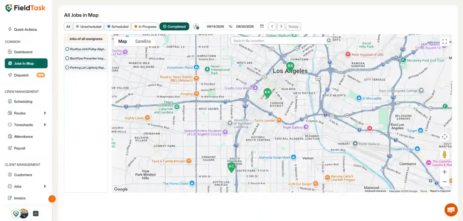Click Report a map error link

pos(440,191)
